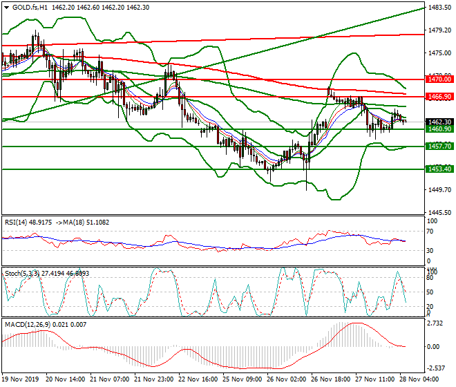
Task: Click the MACD scale value -2.537
Action: [435, 368]
